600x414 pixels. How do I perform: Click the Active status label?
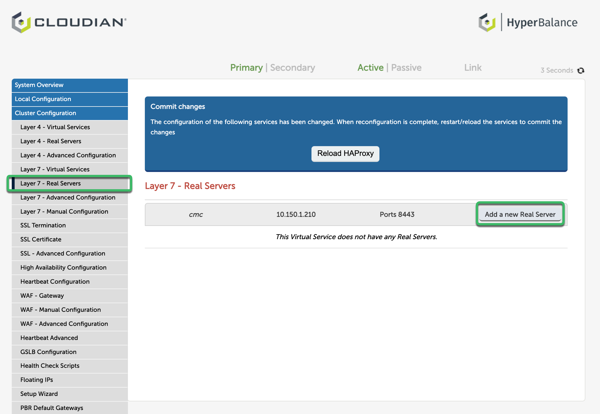[370, 68]
